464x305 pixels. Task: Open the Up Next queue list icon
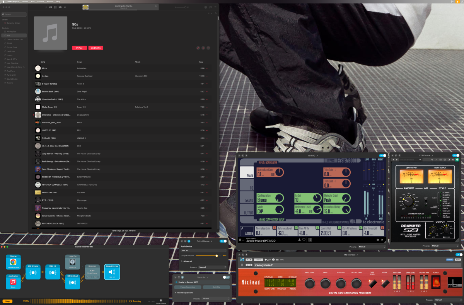(215, 7)
